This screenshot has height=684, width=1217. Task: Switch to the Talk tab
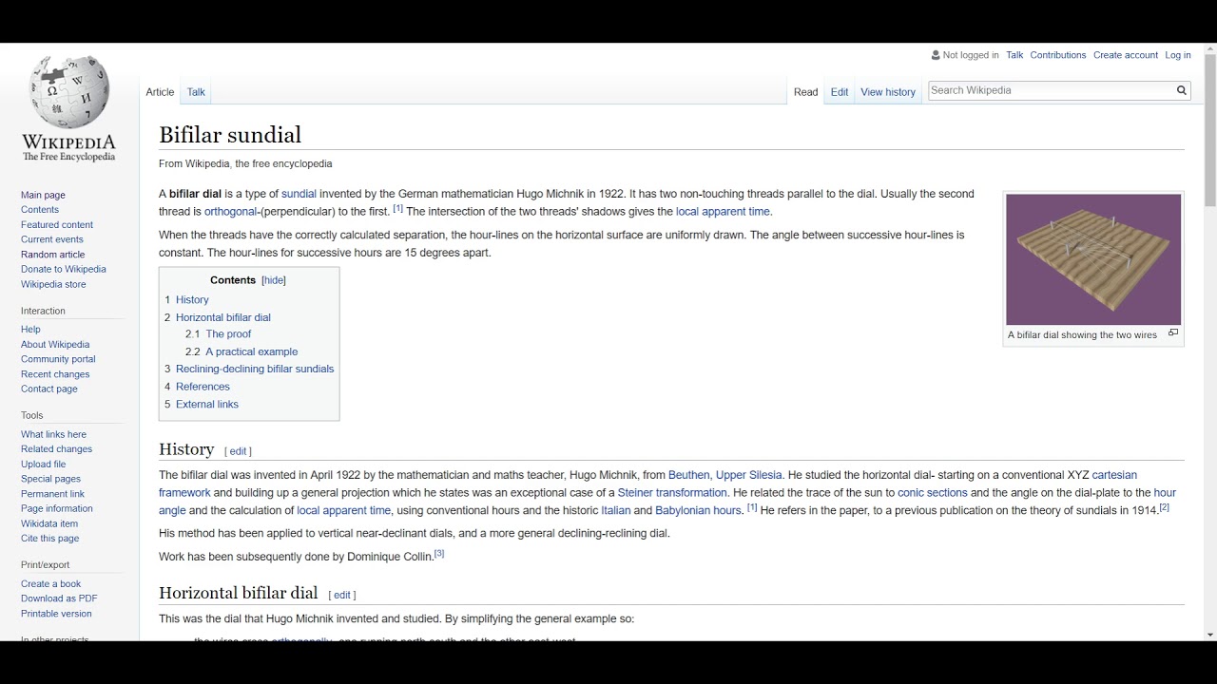click(196, 92)
